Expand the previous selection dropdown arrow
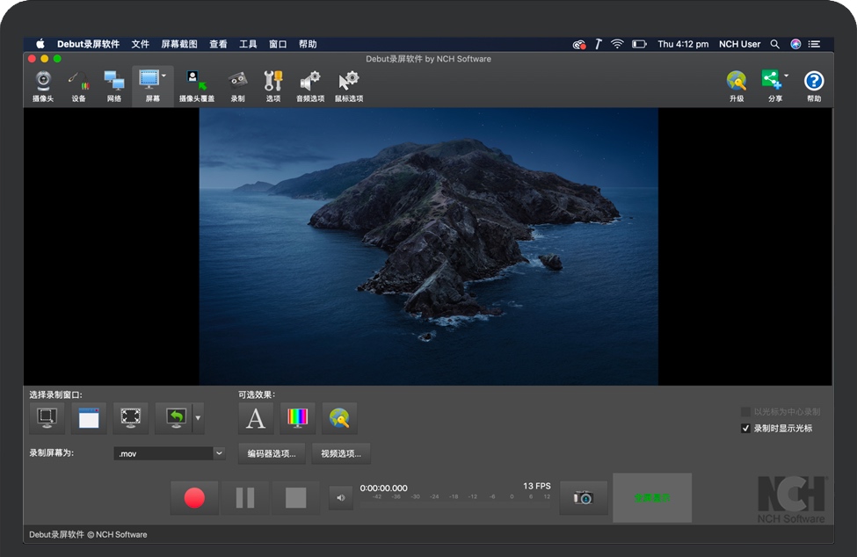 pyautogui.click(x=198, y=419)
